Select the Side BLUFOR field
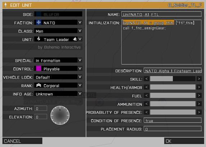This screenshot has height=147, width=206. [58, 14]
